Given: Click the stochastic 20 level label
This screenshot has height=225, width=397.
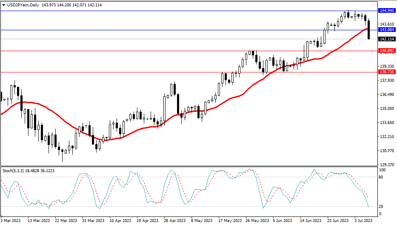Looking at the screenshot, I should click(381, 207).
